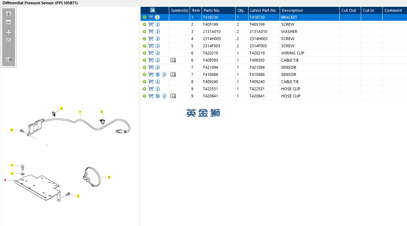This screenshot has width=407, height=226.
Task: Open symbol book icon for T410488 SENSOR
Action: click(173, 74)
